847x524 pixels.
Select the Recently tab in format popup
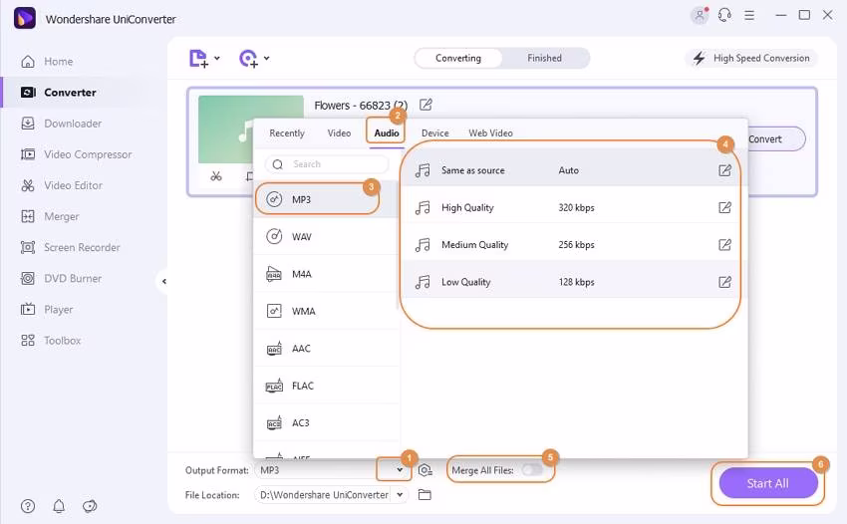tap(287, 132)
